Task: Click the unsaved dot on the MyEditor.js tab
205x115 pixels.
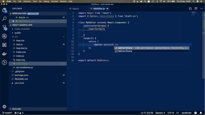Action: coord(107,9)
